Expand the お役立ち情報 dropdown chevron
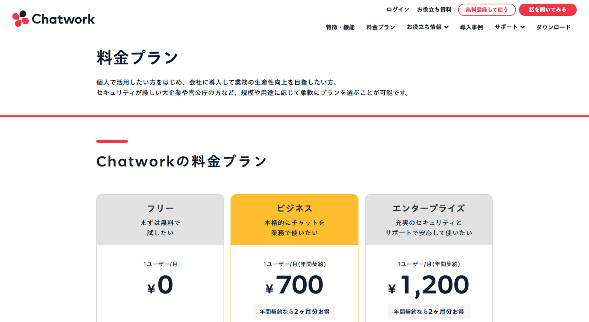The height and width of the screenshot is (322, 589). 447,27
